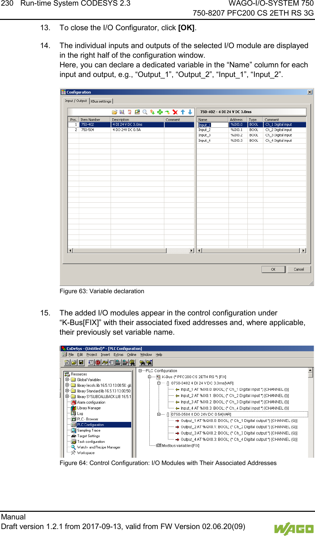Screen dimensions: 315x536
Task: Click the Open file icon in CoDeSys toolbar
Action: tap(74, 363)
